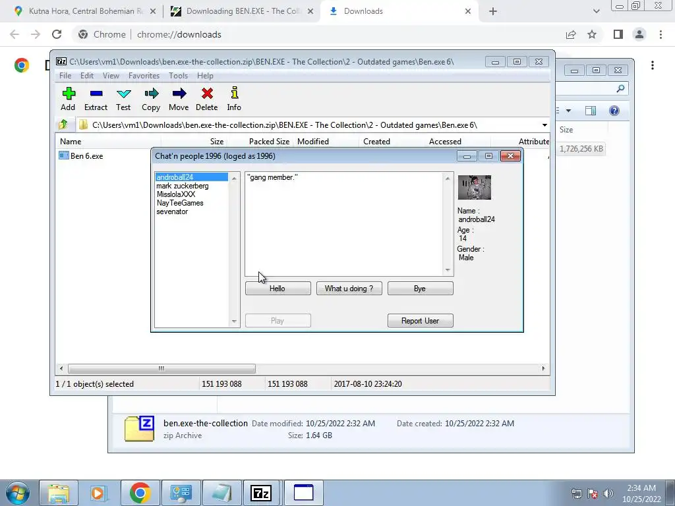Image resolution: width=675 pixels, height=506 pixels.
Task: Toggle the Explorer preview pane icon
Action: (591, 111)
